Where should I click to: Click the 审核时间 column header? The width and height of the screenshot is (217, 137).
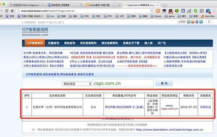pos(189,96)
